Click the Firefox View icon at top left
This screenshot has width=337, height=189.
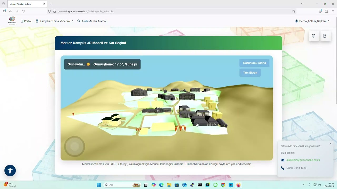coord(3,4)
